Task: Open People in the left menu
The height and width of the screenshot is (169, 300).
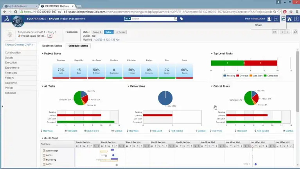Action: click(x=9, y=88)
